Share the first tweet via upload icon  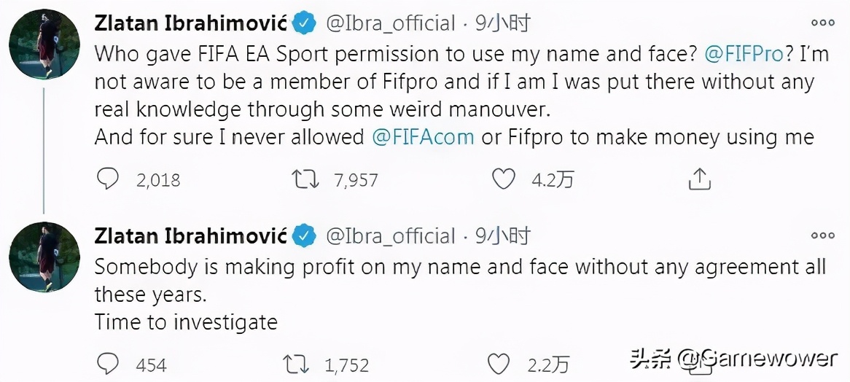pos(699,179)
